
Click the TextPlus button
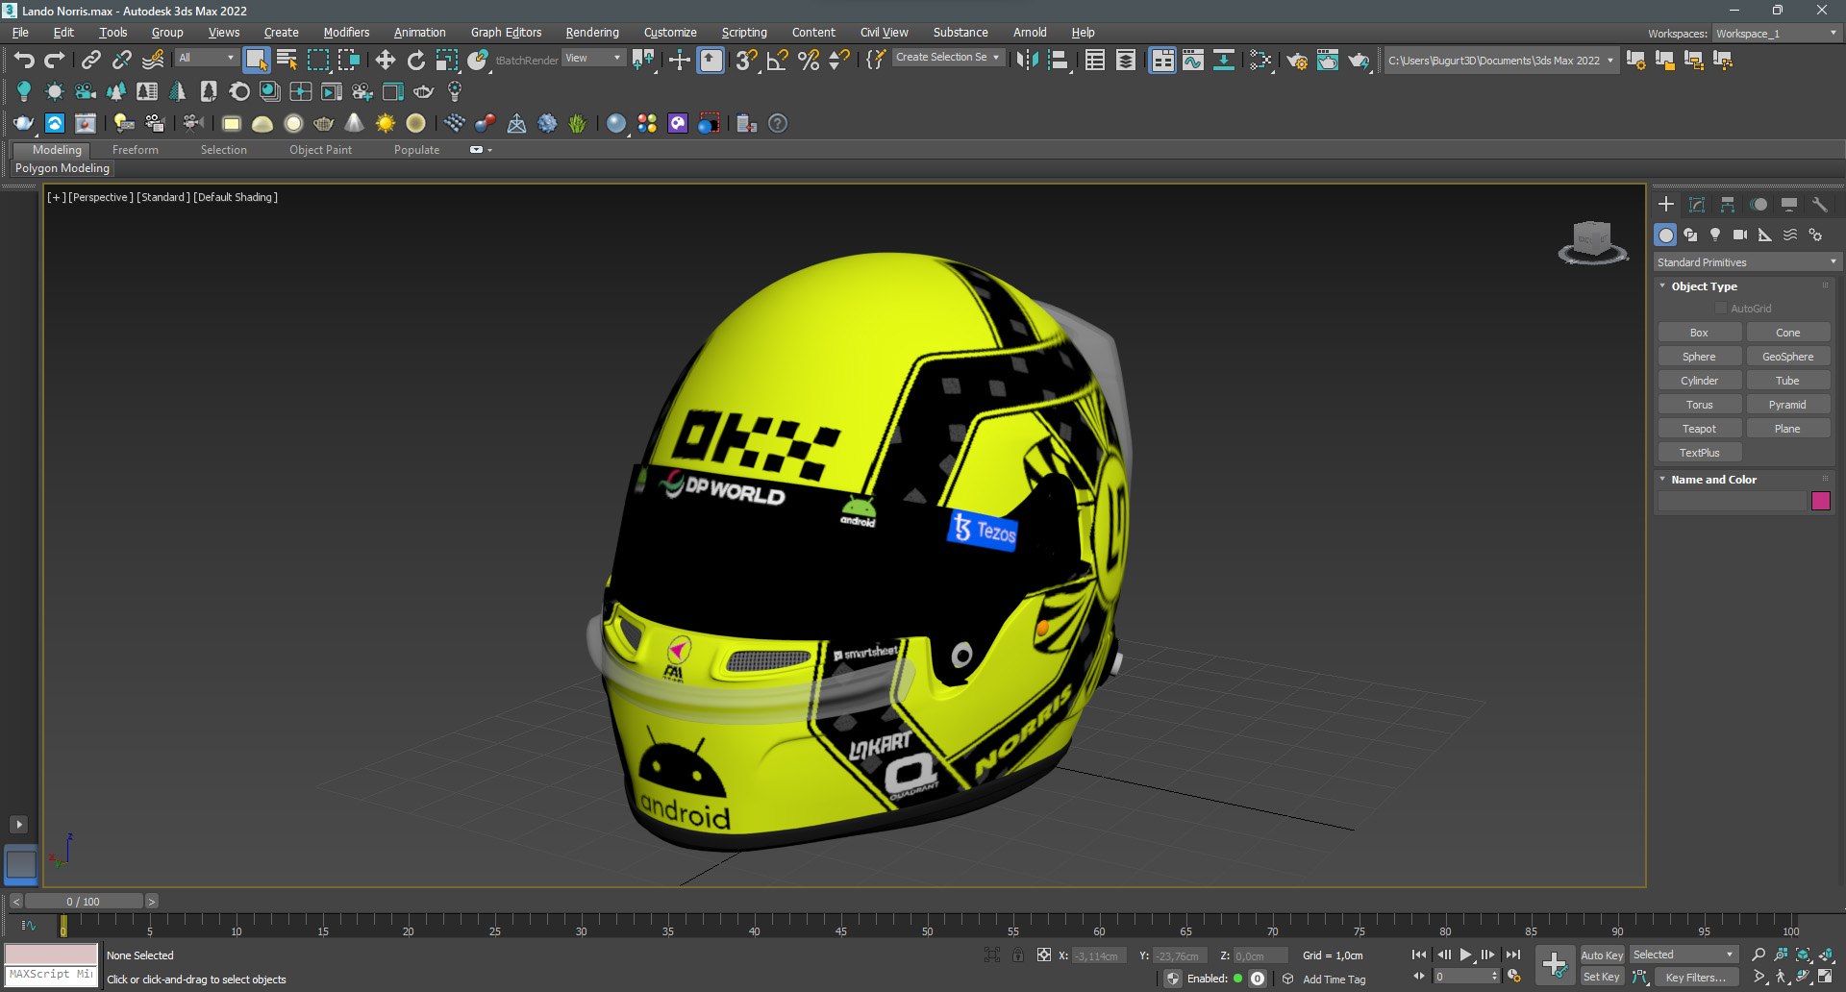point(1699,453)
